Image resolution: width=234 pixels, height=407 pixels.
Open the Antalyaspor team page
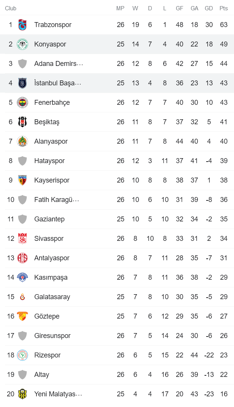pyautogui.click(x=51, y=258)
